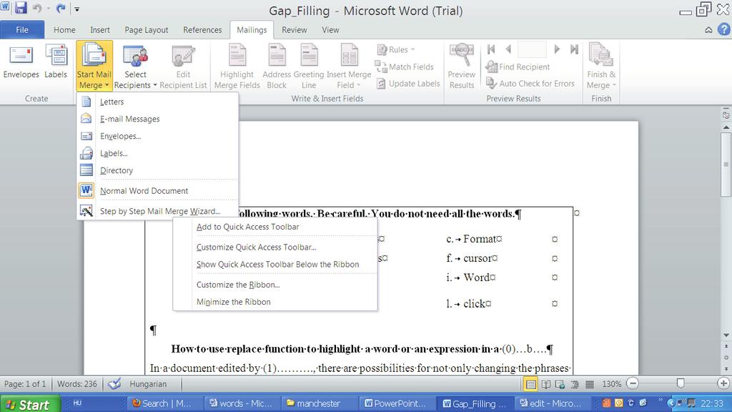732x412 pixels.
Task: Collapse the ribbon with caret icon
Action: click(708, 30)
